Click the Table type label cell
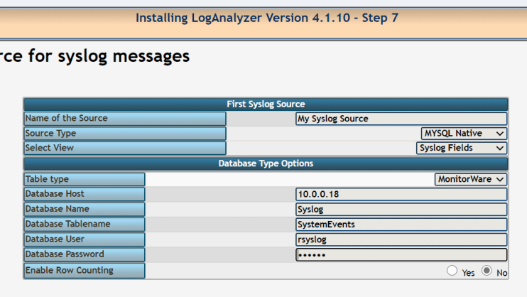527x297 pixels. pyautogui.click(x=85, y=179)
